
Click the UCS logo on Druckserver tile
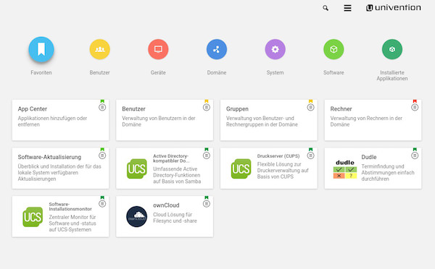pyautogui.click(x=241, y=168)
